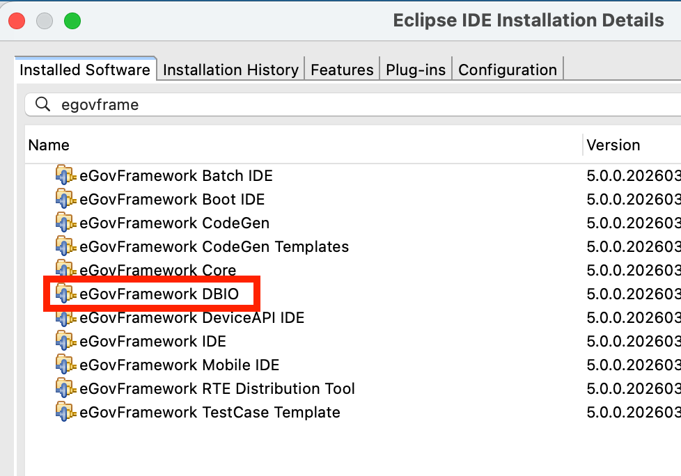Screen dimensions: 681x476
Task: Click the green zoom window button
Action: click(x=72, y=21)
